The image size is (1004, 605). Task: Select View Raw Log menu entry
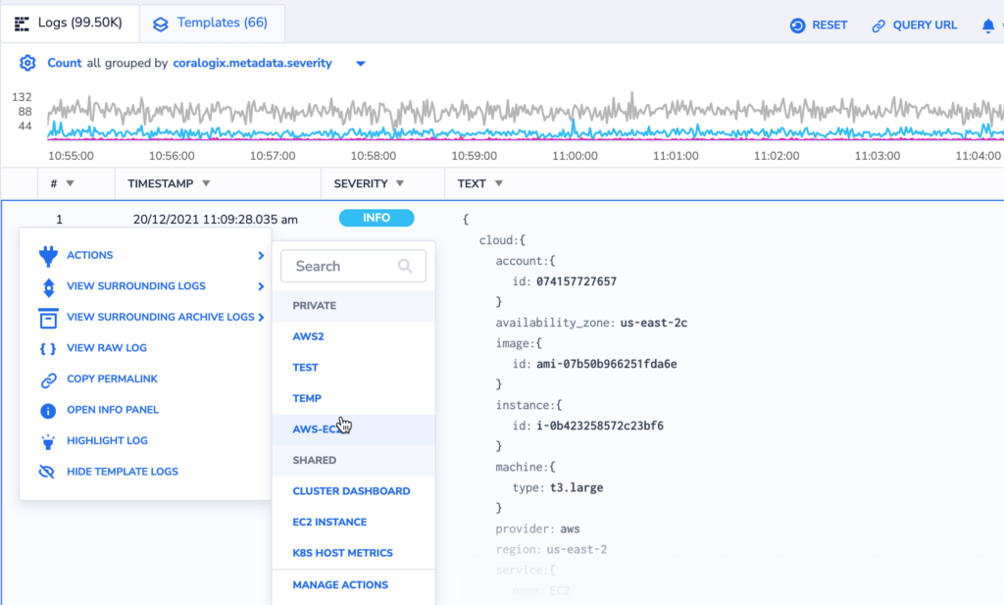click(x=106, y=348)
